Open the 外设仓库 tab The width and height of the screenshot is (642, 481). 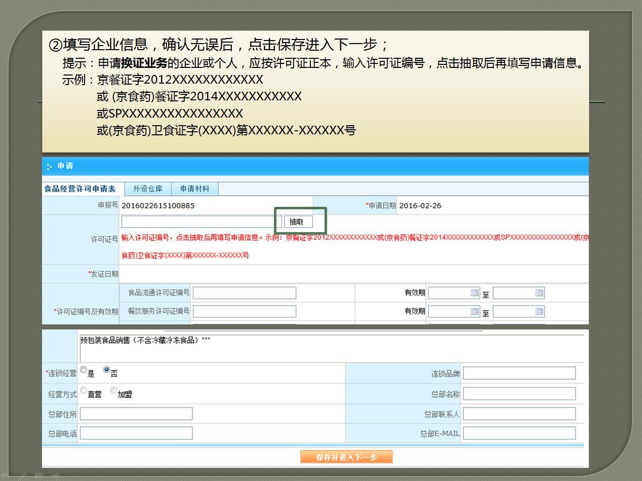(148, 189)
